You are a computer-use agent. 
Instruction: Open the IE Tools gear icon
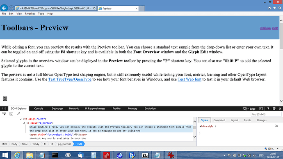280,8
